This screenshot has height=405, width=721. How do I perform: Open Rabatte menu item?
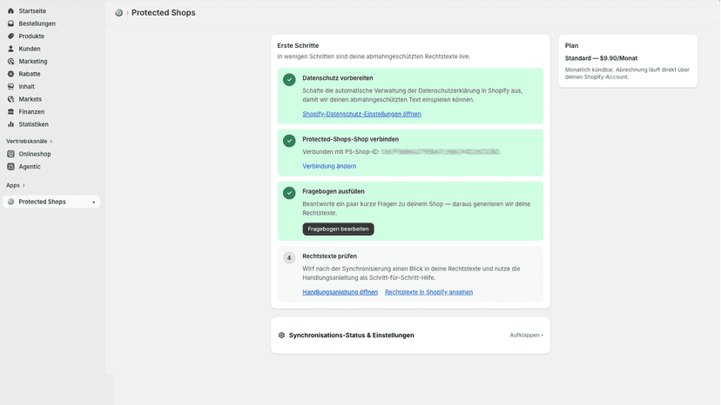[30, 74]
